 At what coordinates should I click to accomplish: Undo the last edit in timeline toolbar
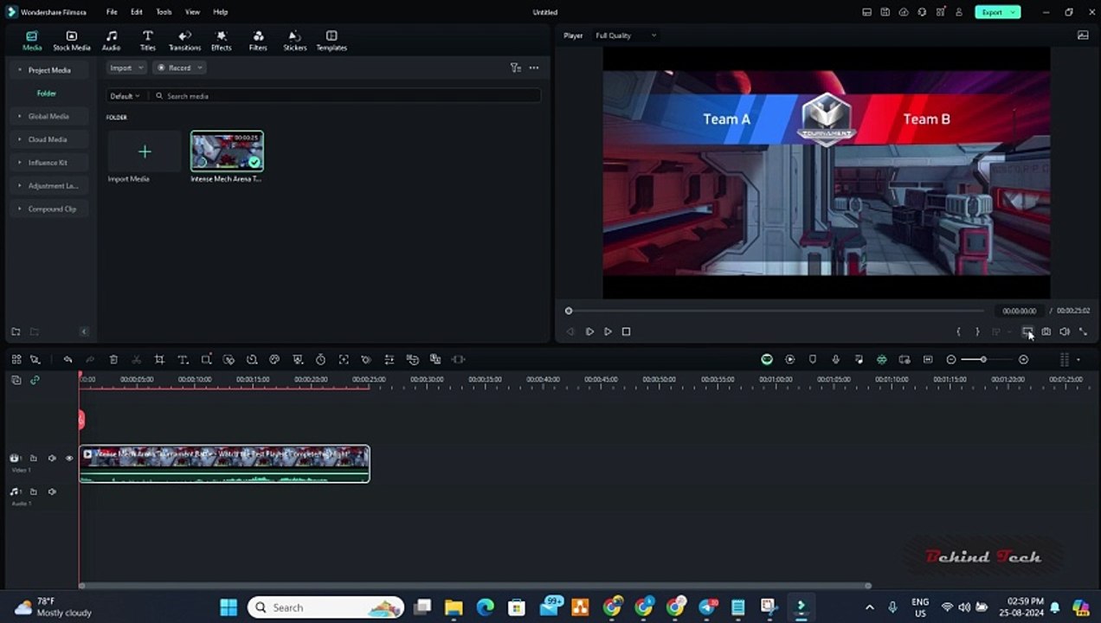pyautogui.click(x=68, y=359)
